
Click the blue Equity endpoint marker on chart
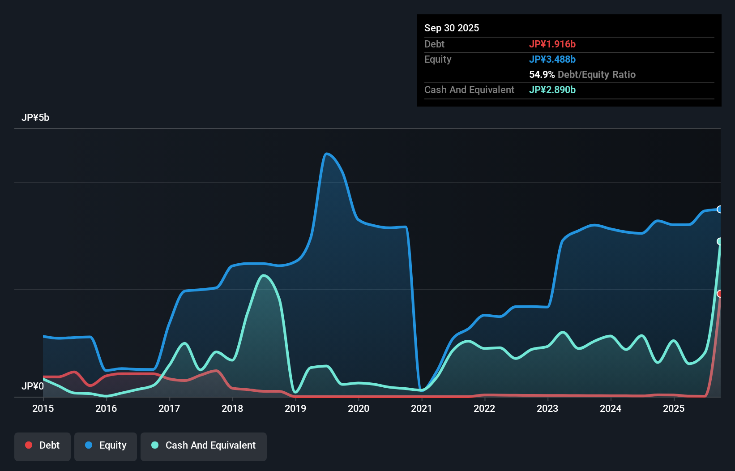(720, 209)
